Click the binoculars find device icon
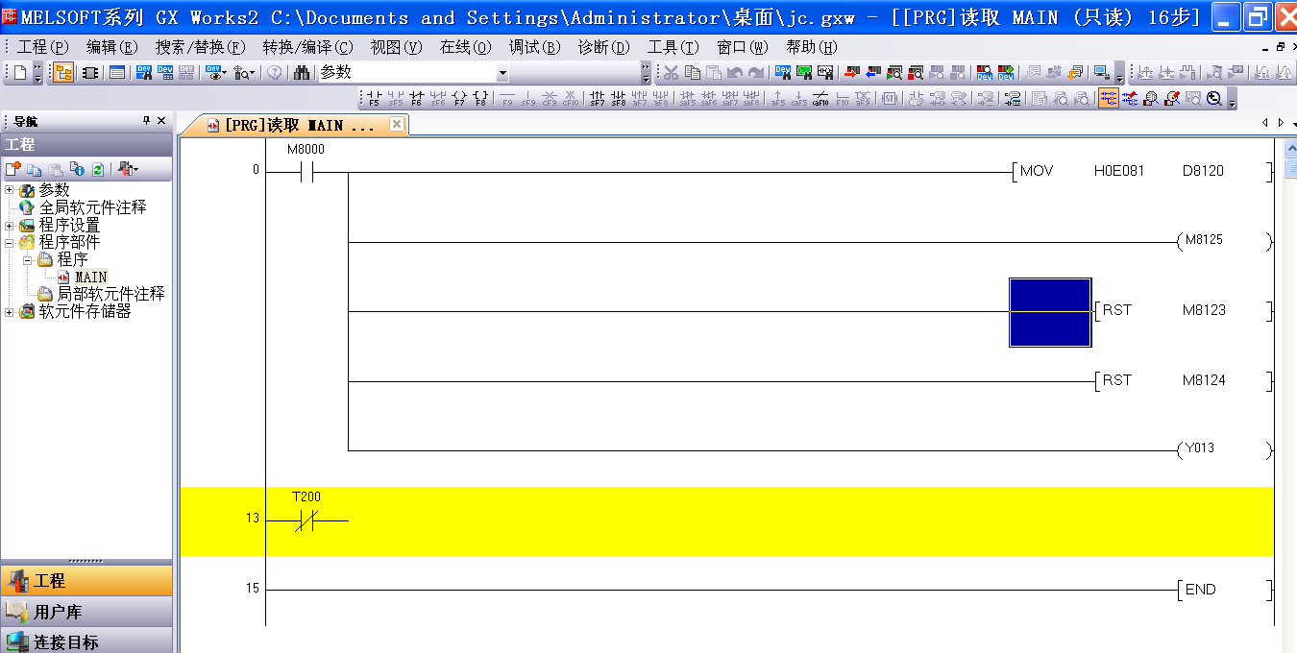Image resolution: width=1297 pixels, height=653 pixels. pos(302,73)
